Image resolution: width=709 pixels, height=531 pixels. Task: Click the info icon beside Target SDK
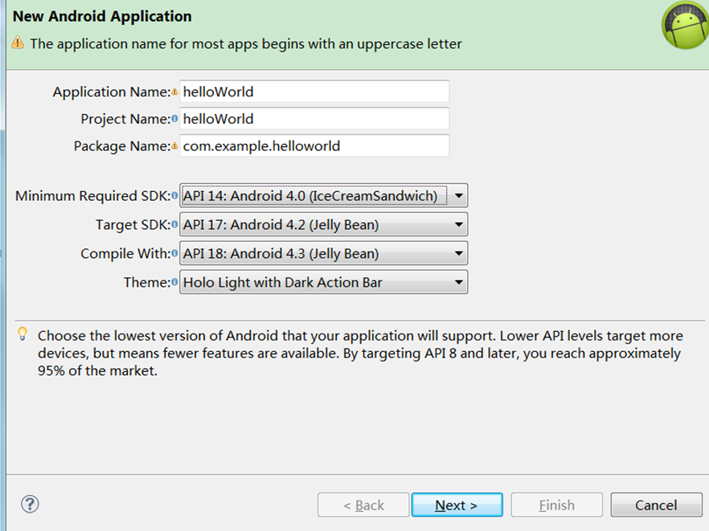[x=174, y=225]
